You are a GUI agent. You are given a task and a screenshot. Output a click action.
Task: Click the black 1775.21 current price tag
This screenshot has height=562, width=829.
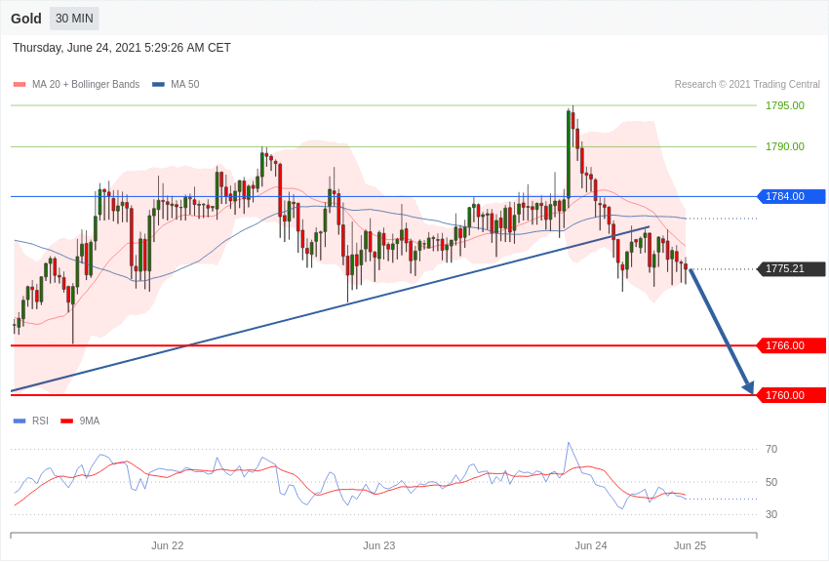pyautogui.click(x=792, y=268)
